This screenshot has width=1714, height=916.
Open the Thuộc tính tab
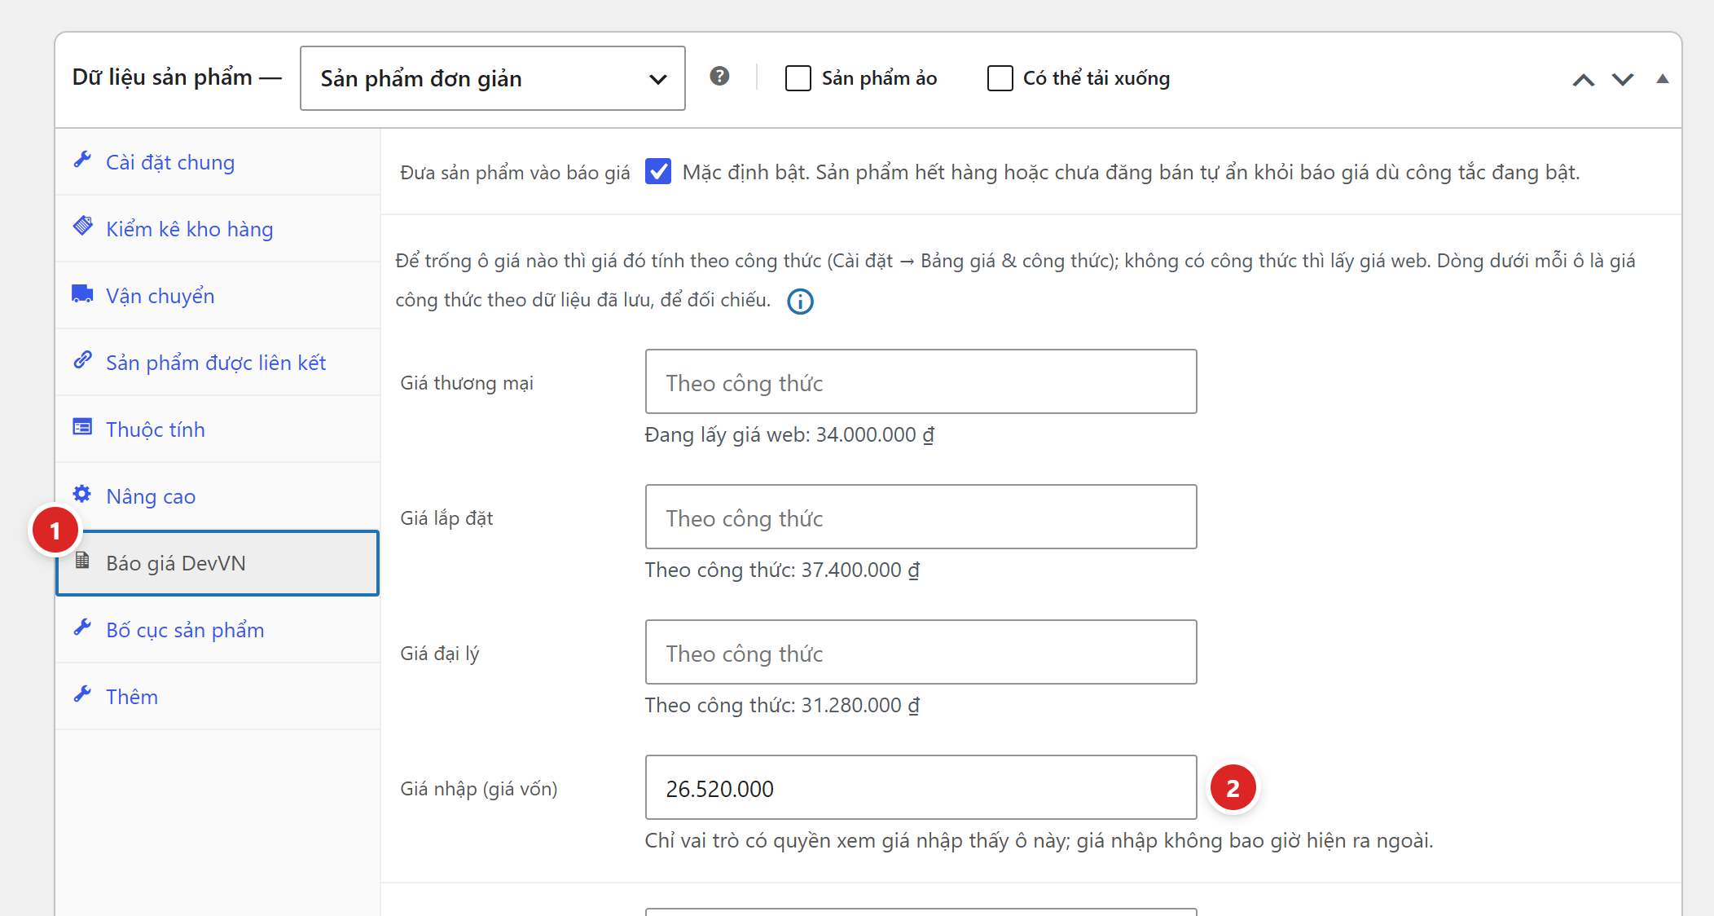click(218, 429)
